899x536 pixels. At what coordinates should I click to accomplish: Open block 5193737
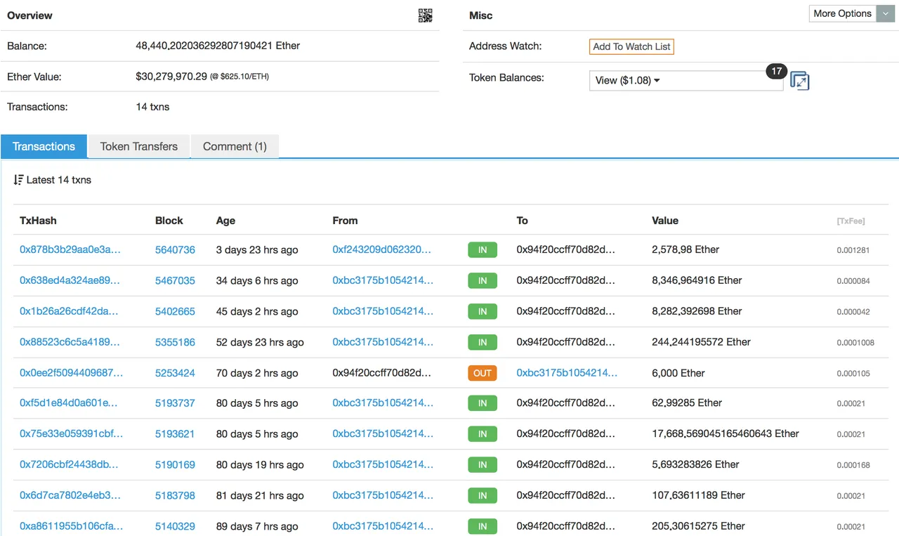(x=175, y=403)
